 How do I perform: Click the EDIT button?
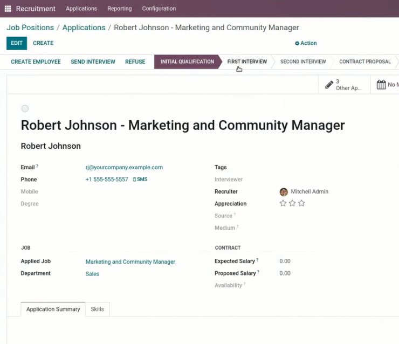pyautogui.click(x=17, y=43)
